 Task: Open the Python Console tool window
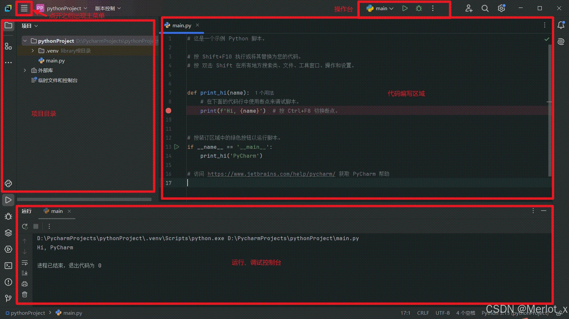pyautogui.click(x=8, y=183)
